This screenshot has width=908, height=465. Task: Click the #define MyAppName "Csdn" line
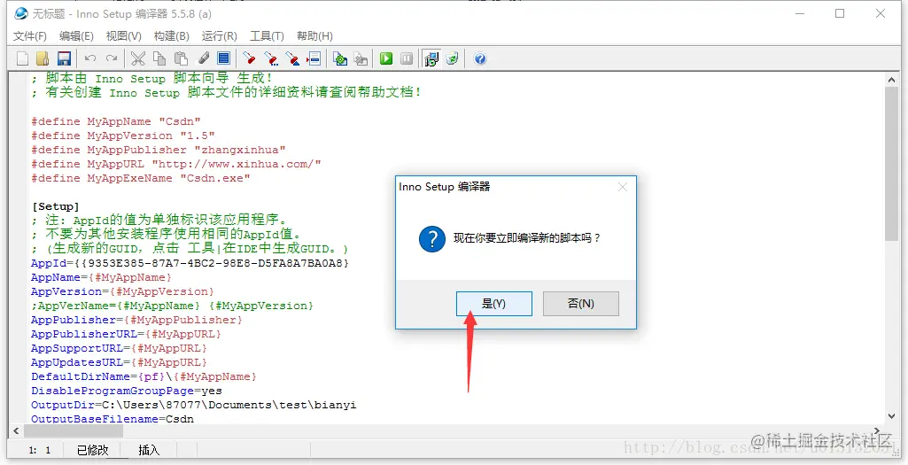116,121
